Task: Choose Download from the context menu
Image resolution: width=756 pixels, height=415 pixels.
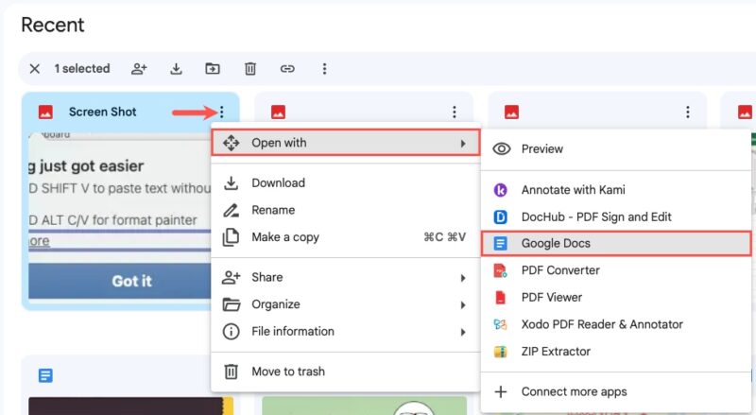Action: click(x=346, y=182)
